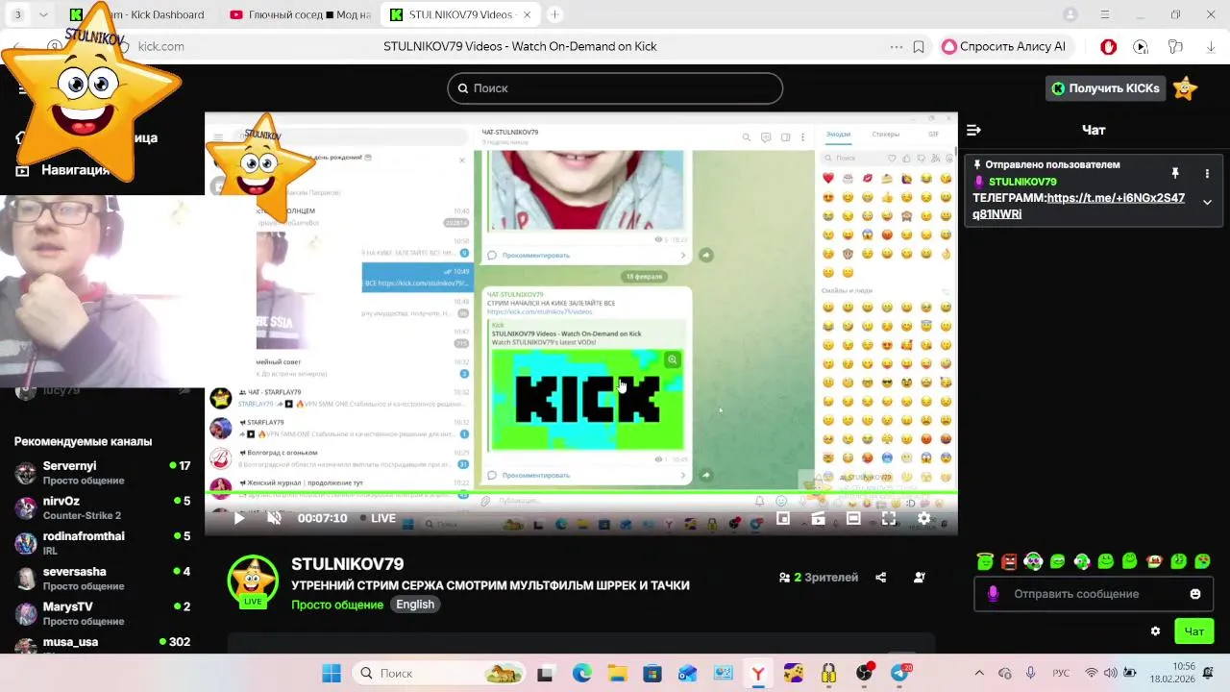Image resolution: width=1230 pixels, height=692 pixels.
Task: Open recommended channel nirvOz
Action: [102, 508]
